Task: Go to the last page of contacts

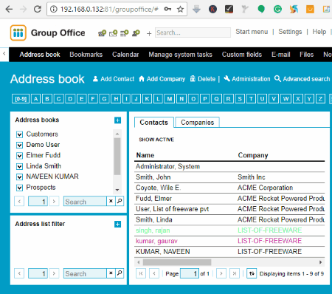Action: click(x=235, y=273)
